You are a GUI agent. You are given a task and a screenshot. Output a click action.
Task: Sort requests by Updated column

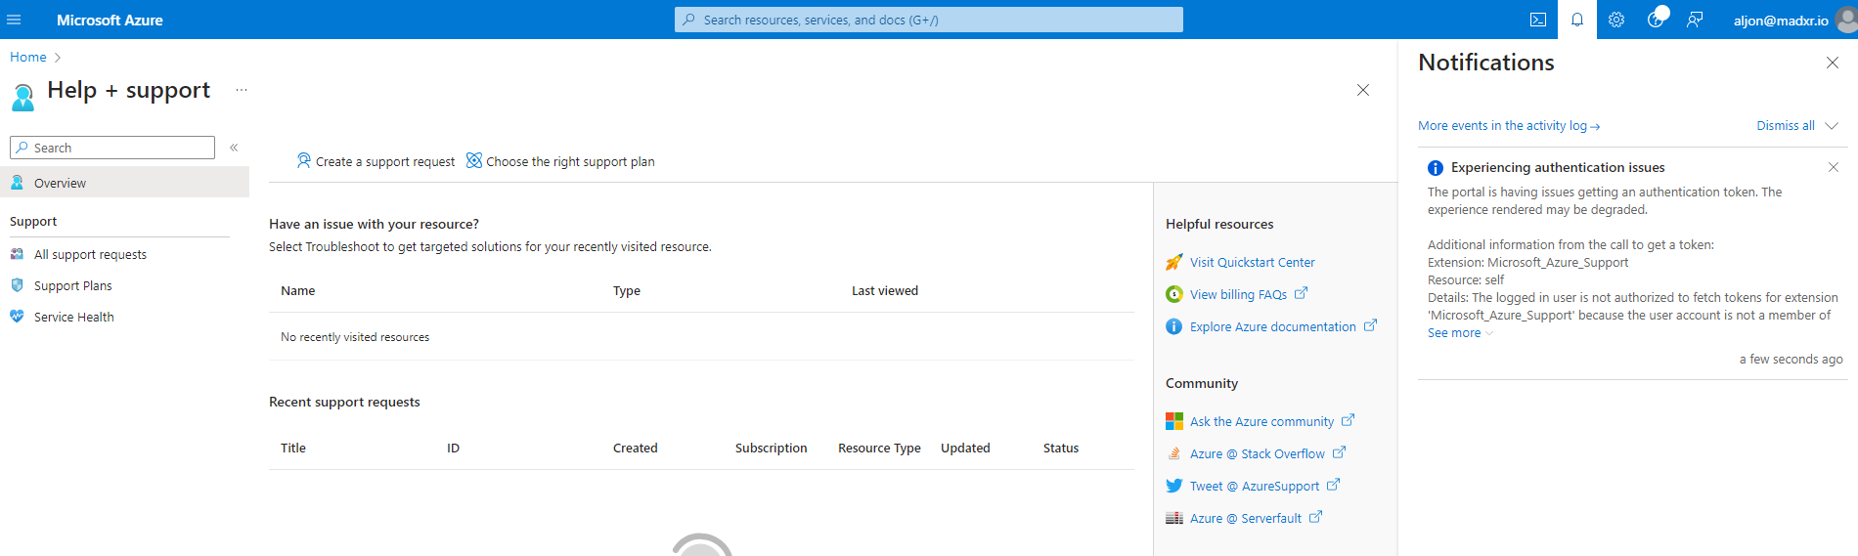click(x=965, y=449)
